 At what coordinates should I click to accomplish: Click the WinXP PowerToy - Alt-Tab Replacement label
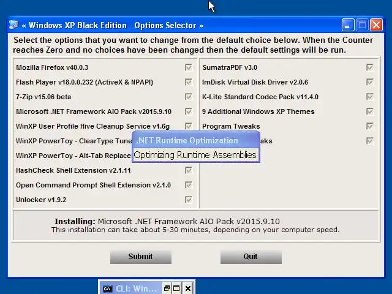pos(73,156)
